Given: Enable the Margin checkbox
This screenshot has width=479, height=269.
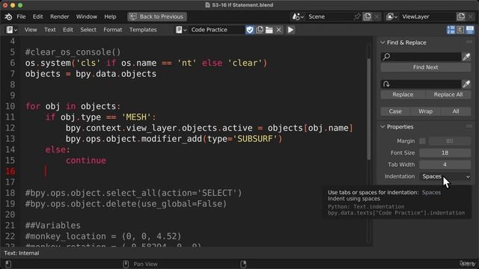Looking at the screenshot, I should coord(422,141).
